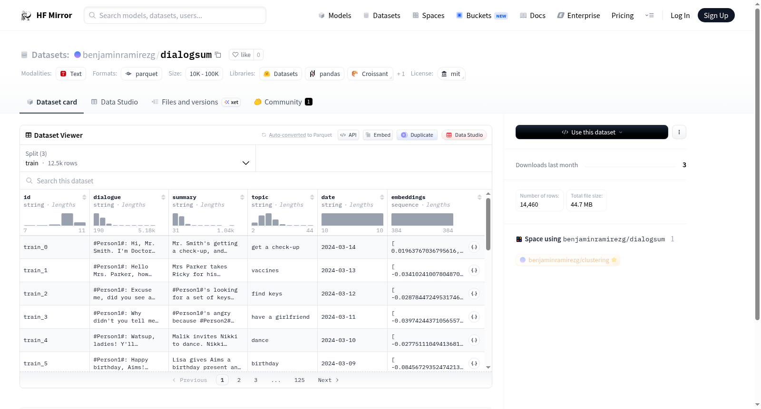Click Next page
The height and width of the screenshot is (409, 761).
click(328, 380)
